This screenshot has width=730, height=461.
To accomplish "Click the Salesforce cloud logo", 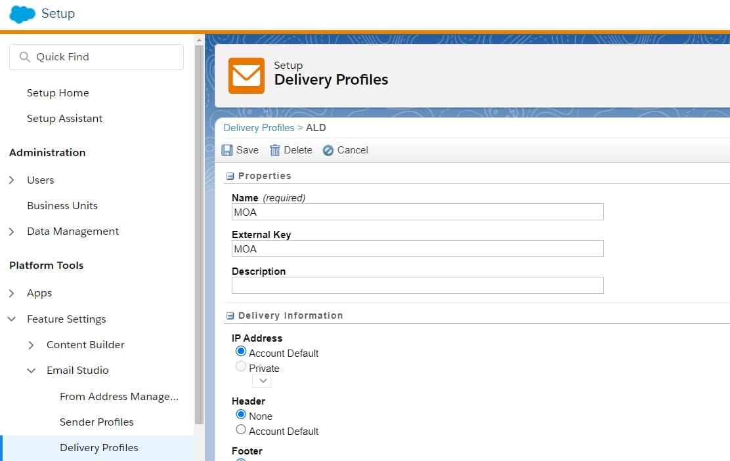I will (22, 14).
